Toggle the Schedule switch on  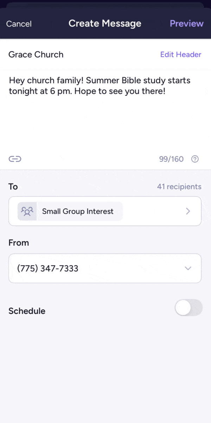coord(188,308)
